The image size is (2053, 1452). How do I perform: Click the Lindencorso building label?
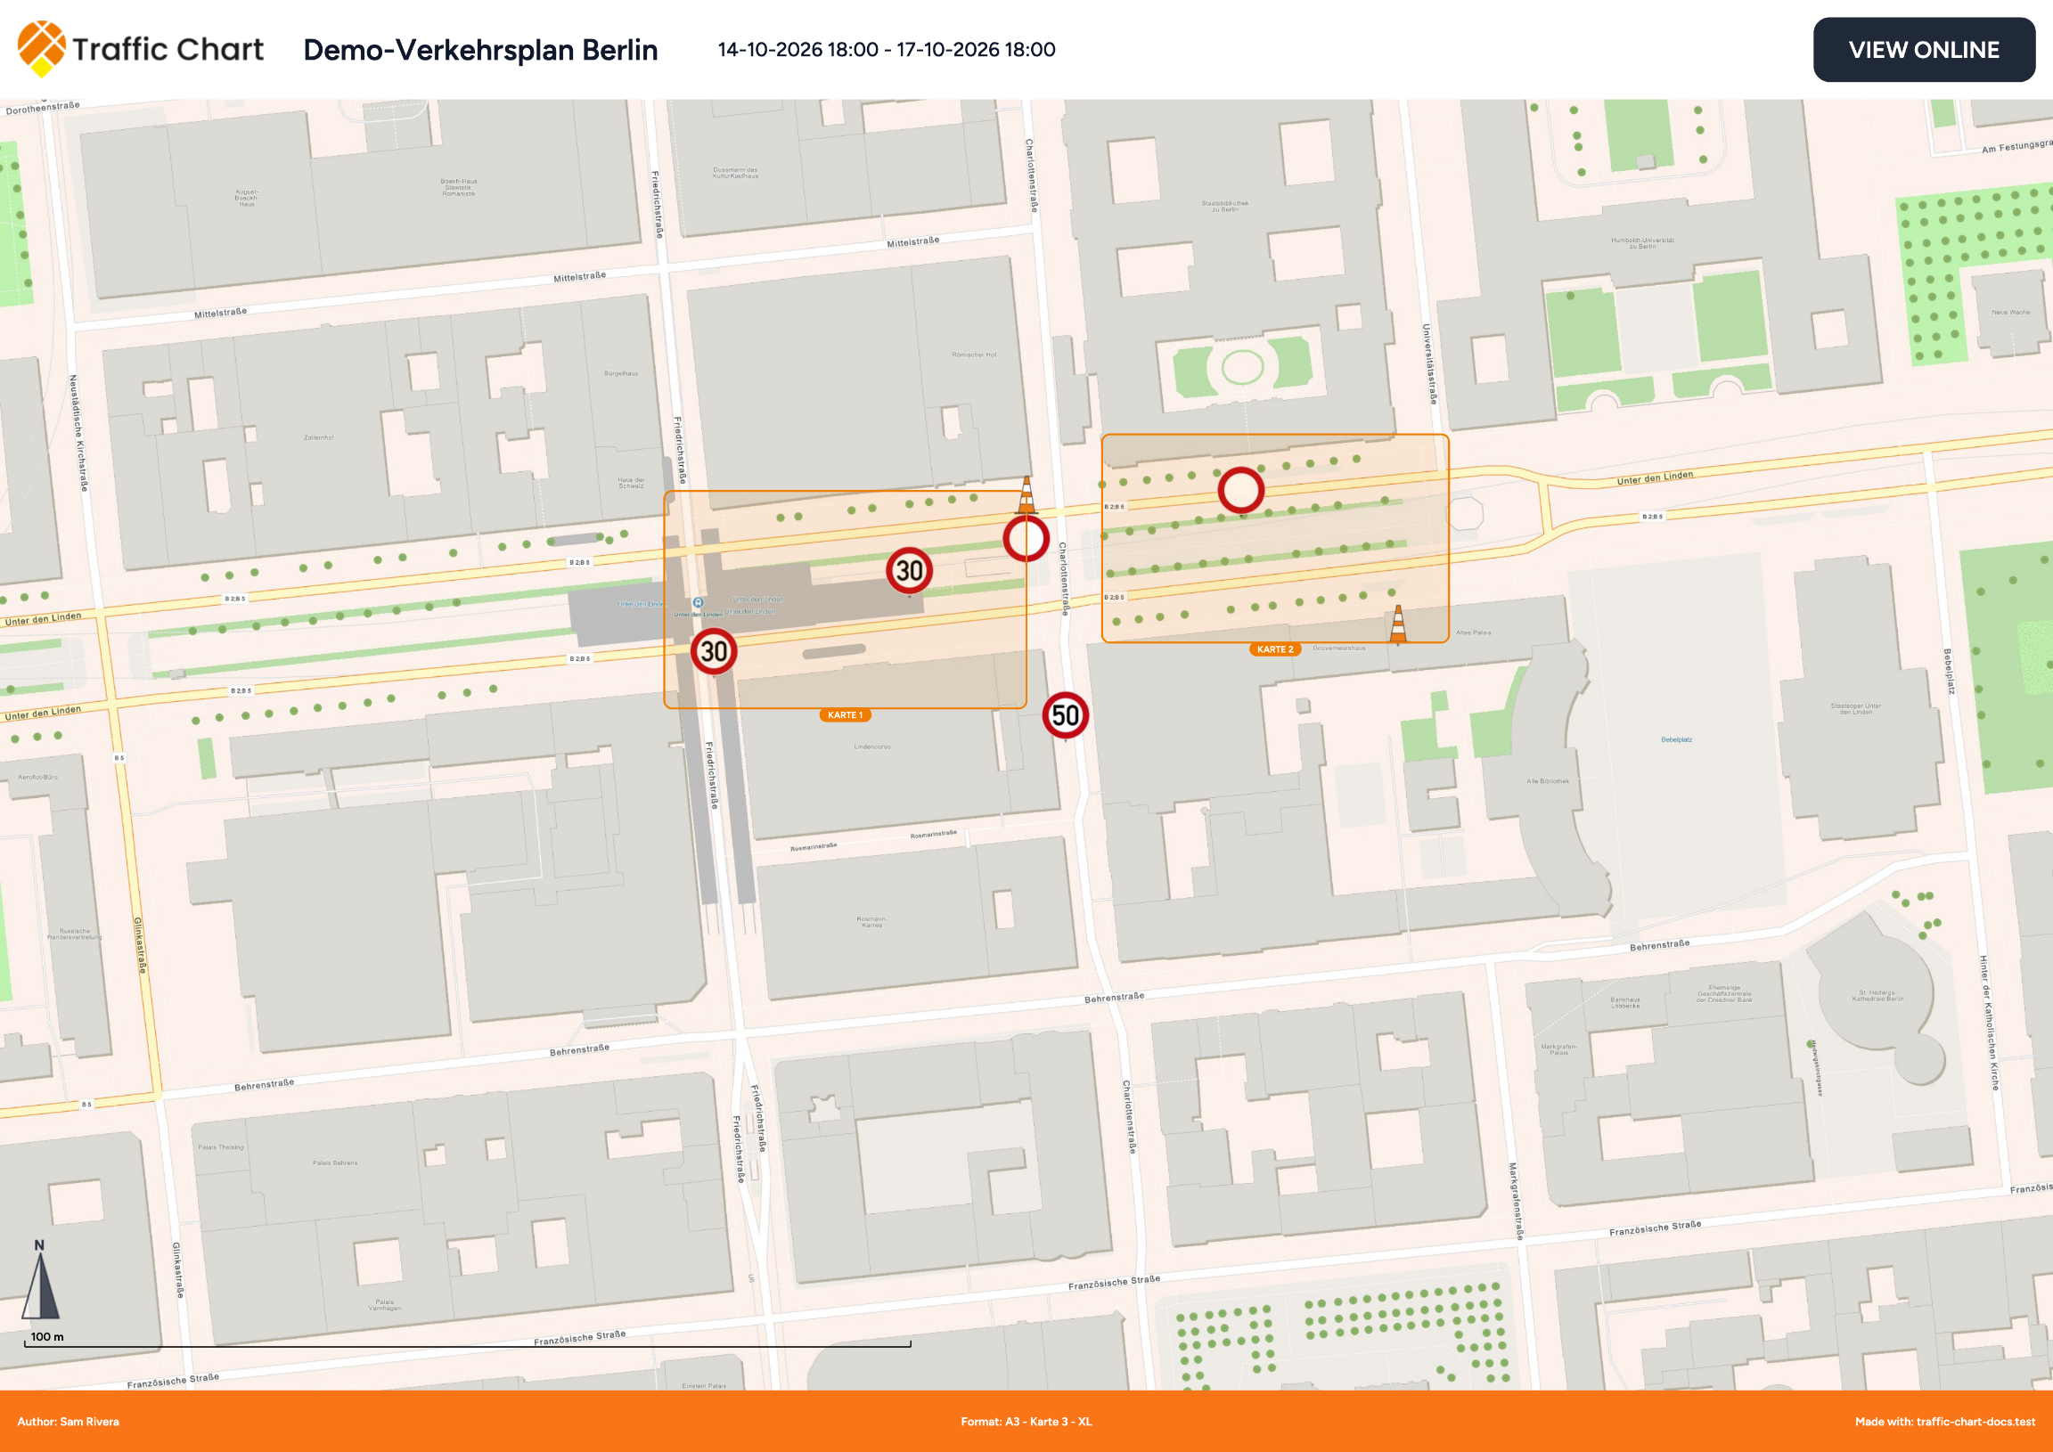[871, 746]
